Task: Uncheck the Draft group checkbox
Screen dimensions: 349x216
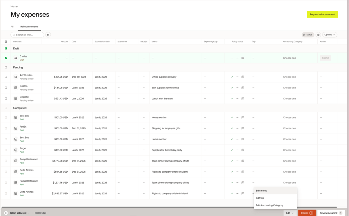Action: [6, 48]
